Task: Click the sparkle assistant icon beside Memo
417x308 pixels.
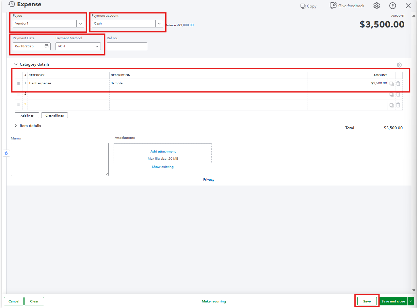Action: [7, 153]
